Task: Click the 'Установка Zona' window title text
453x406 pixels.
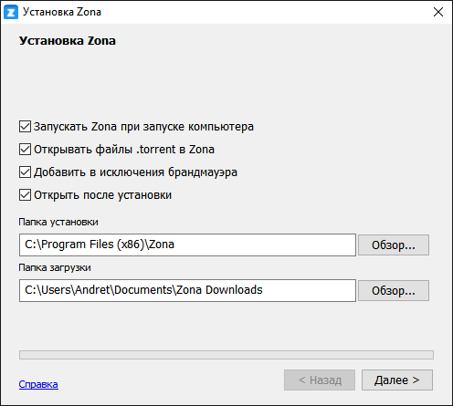Action: [x=62, y=12]
